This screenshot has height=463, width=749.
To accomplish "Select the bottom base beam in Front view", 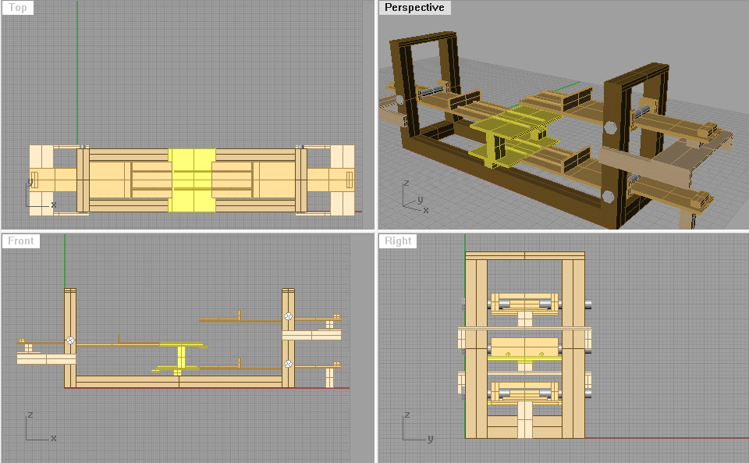I will coord(178,381).
